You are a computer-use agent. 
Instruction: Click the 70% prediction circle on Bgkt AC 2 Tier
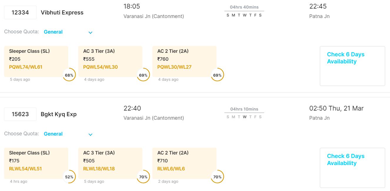point(217,177)
